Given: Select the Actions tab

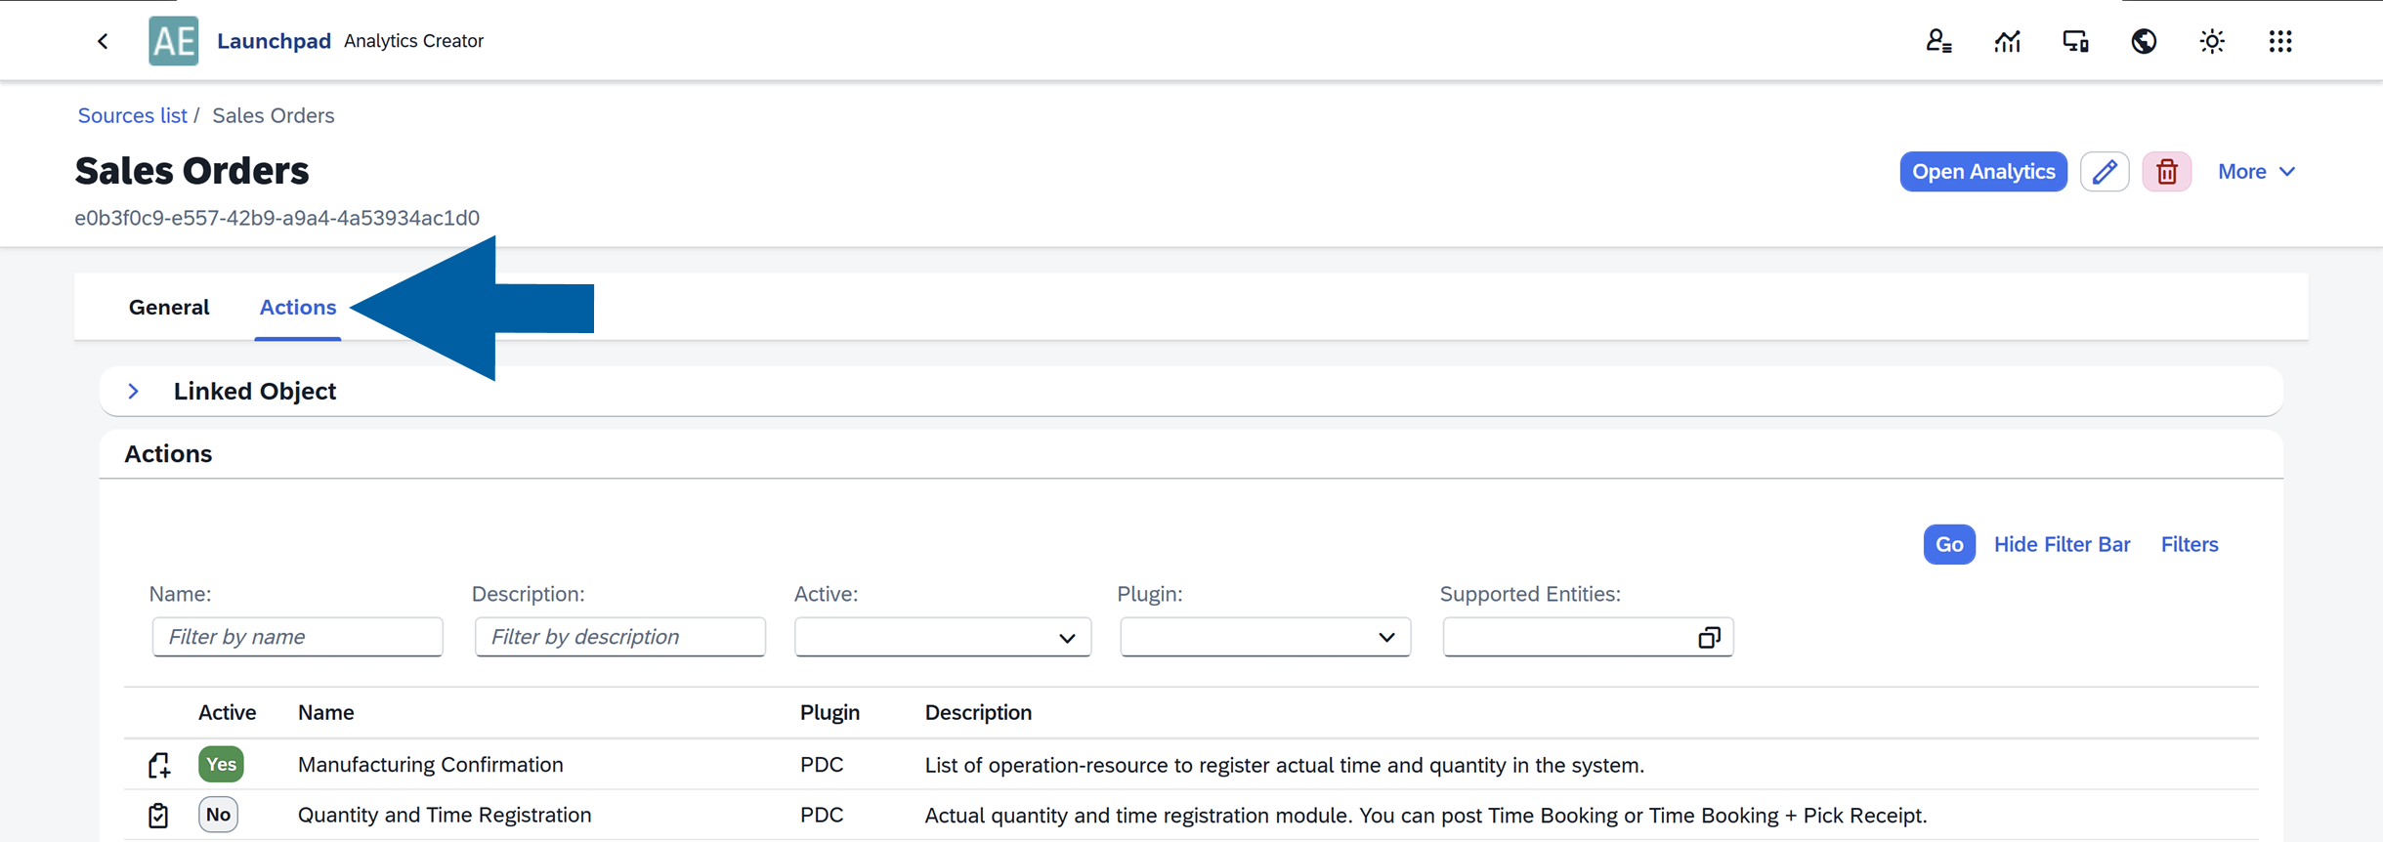Looking at the screenshot, I should pyautogui.click(x=297, y=307).
